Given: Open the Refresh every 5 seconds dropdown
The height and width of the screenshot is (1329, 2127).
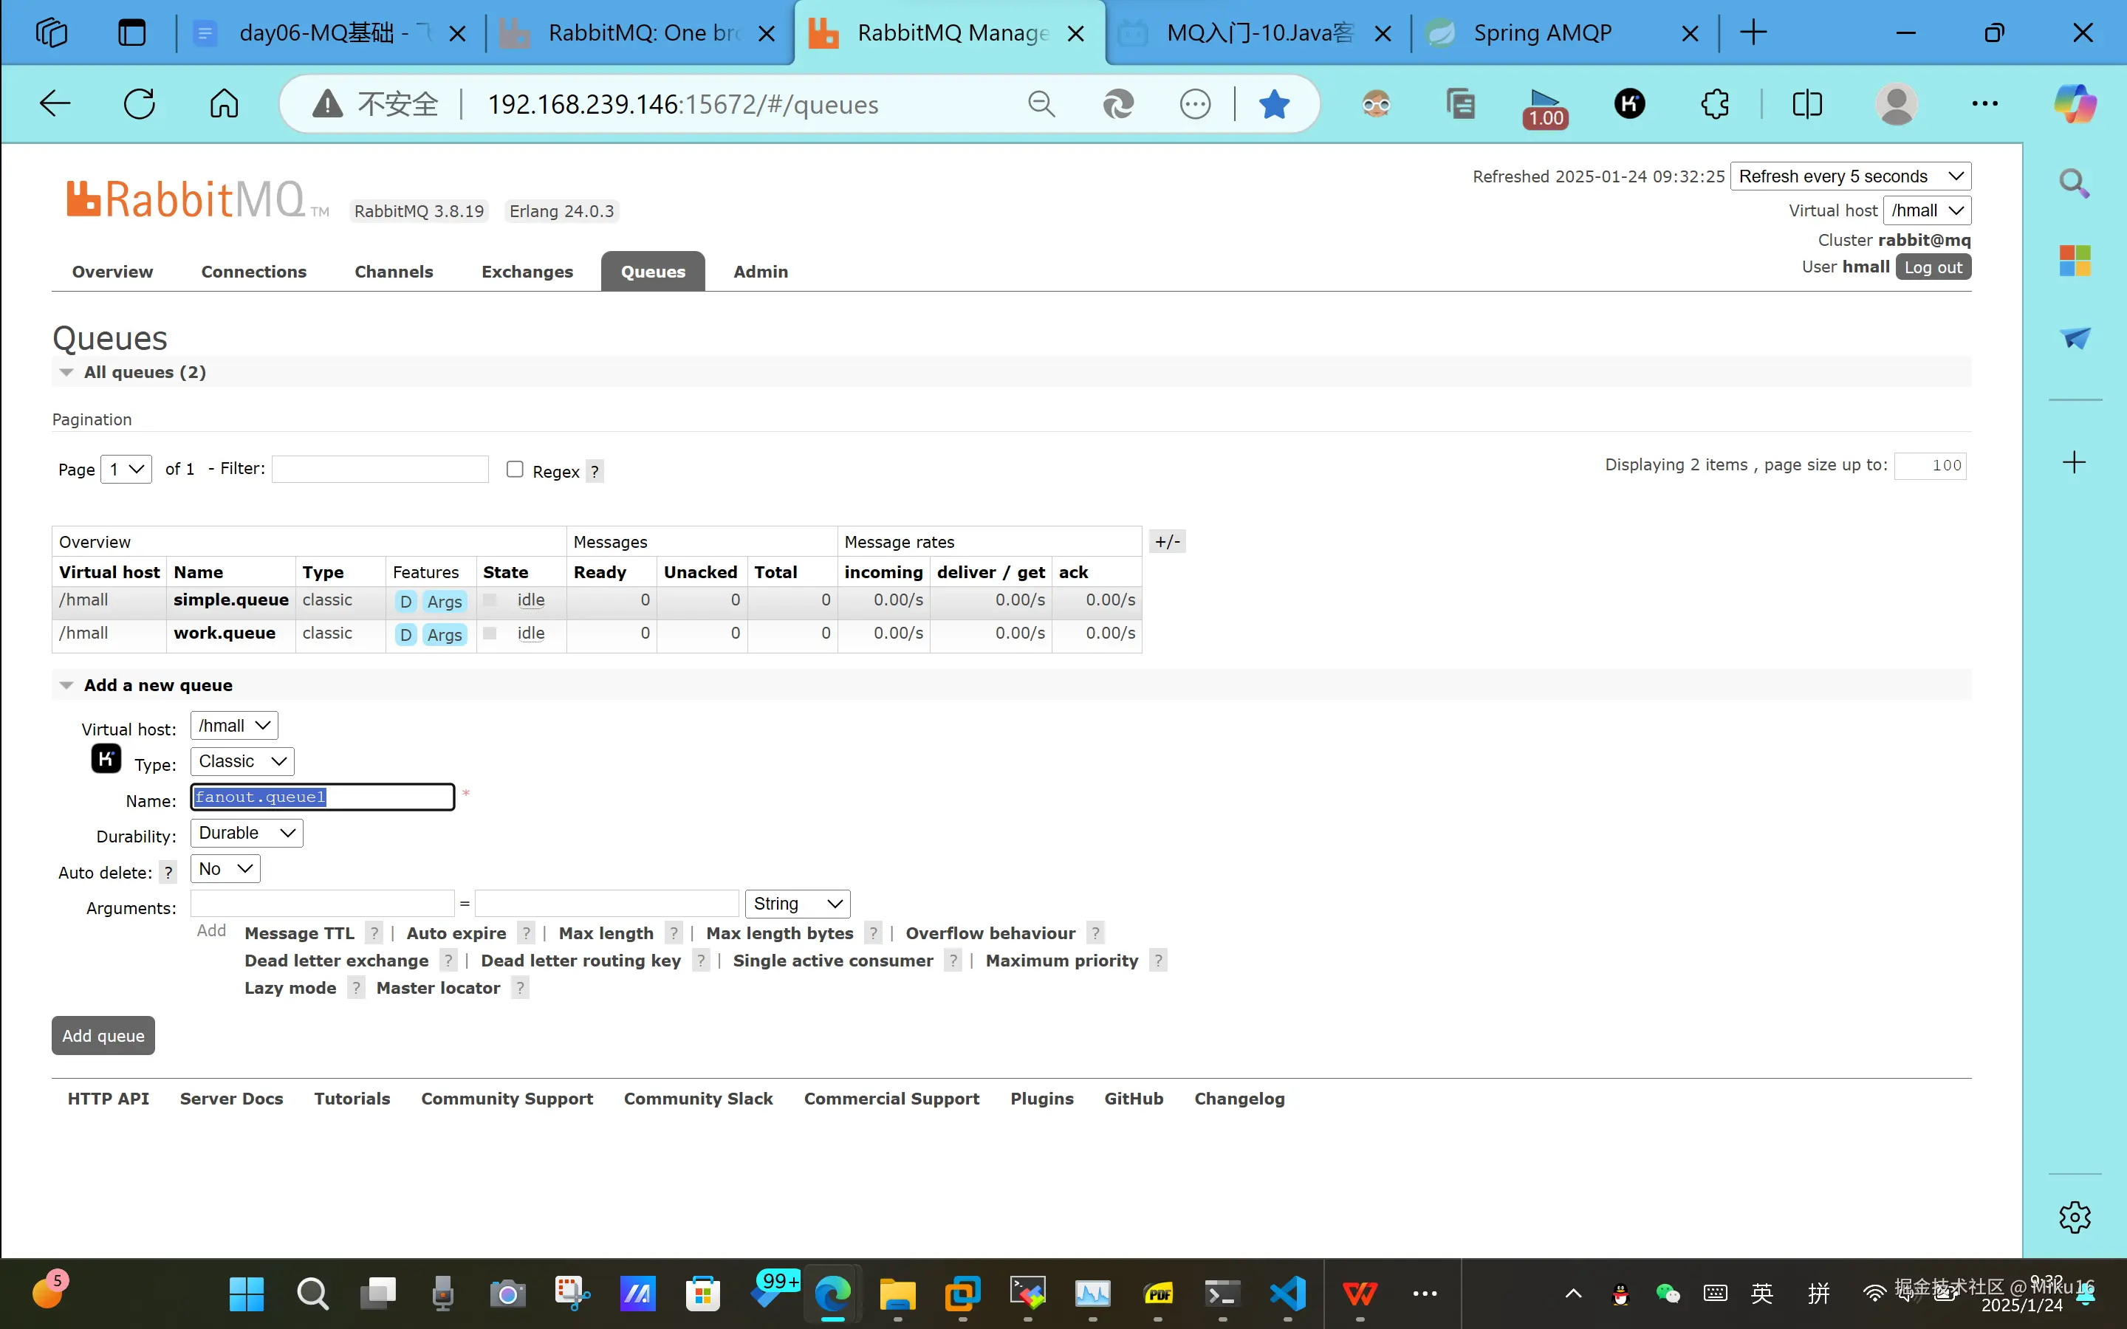Looking at the screenshot, I should click(x=1850, y=176).
